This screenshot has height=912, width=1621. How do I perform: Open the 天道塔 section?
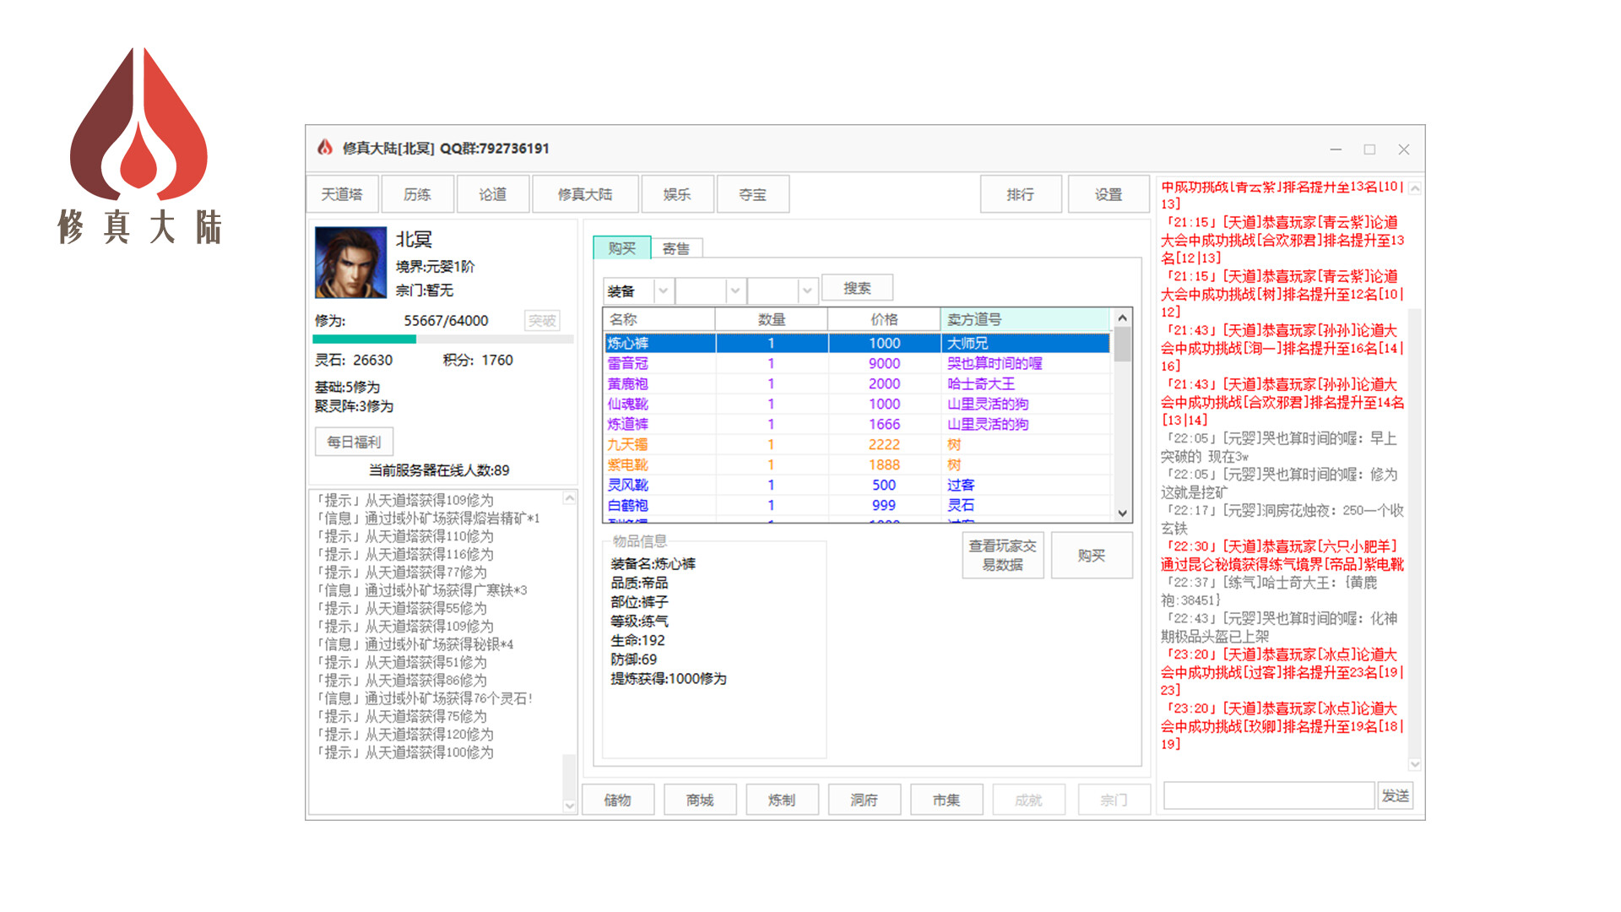[x=342, y=193]
